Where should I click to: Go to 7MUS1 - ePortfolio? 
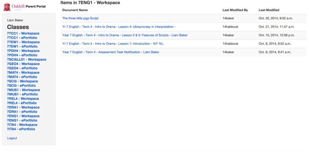click(22, 94)
